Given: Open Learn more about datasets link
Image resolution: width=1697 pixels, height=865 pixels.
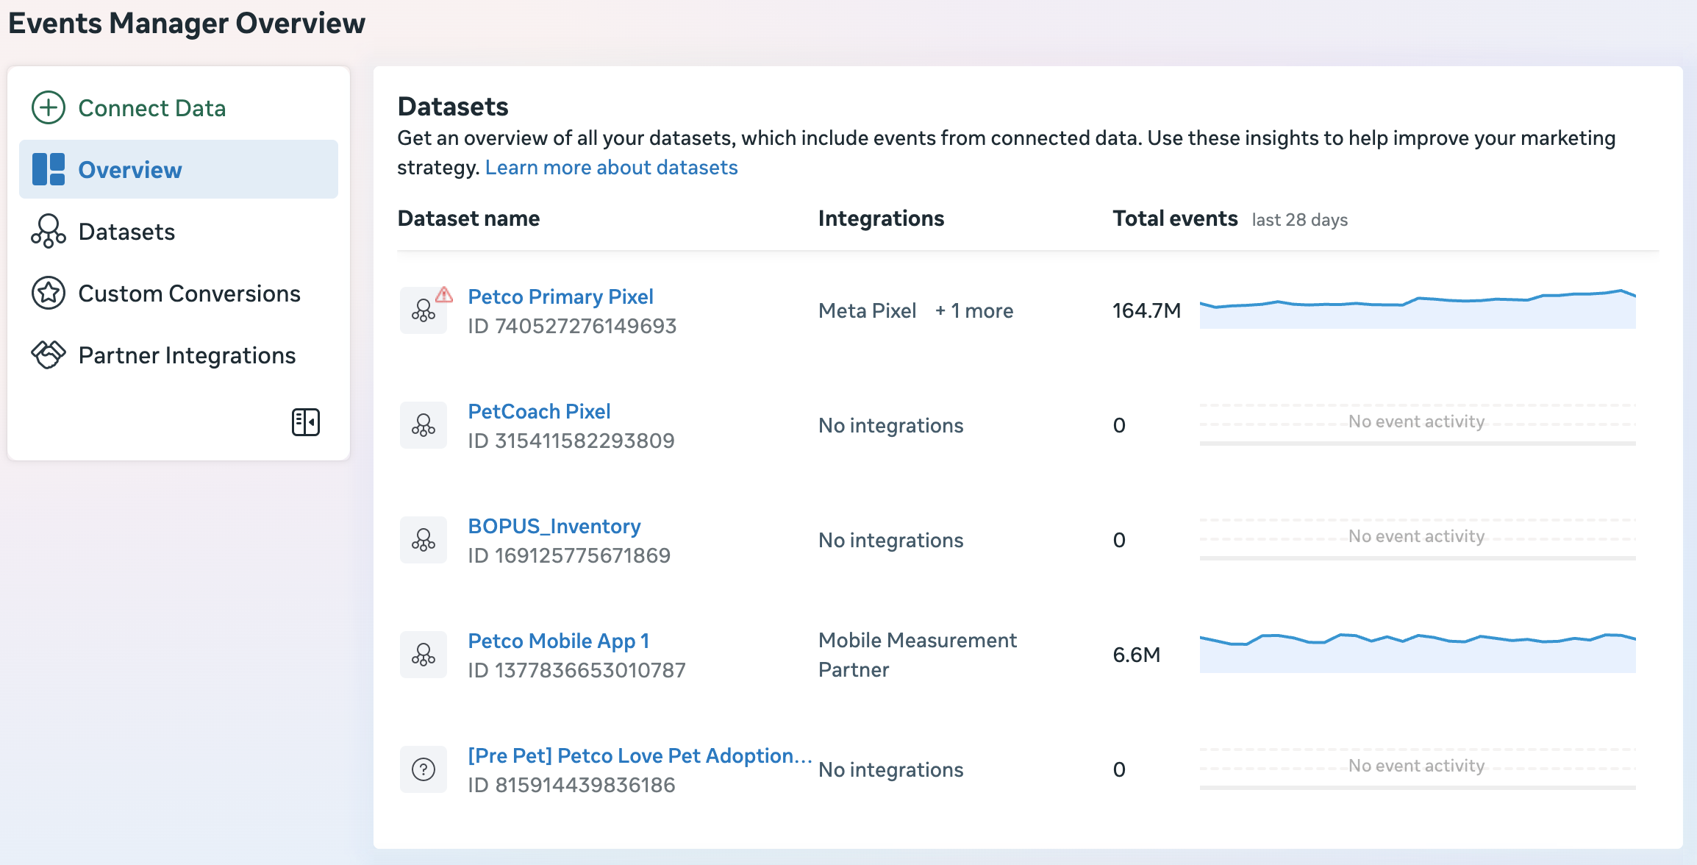Looking at the screenshot, I should [611, 168].
